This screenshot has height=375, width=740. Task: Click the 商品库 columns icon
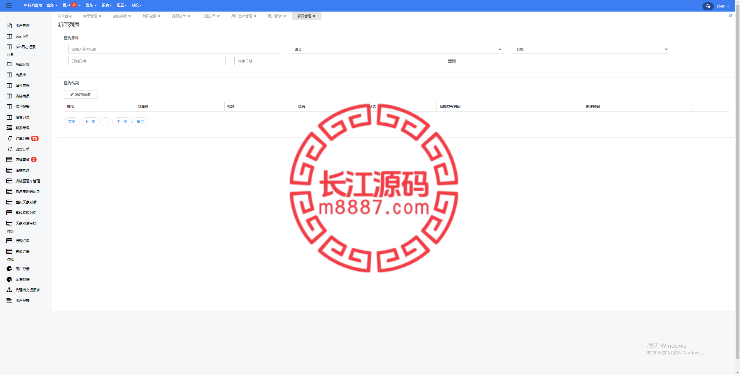click(x=9, y=75)
